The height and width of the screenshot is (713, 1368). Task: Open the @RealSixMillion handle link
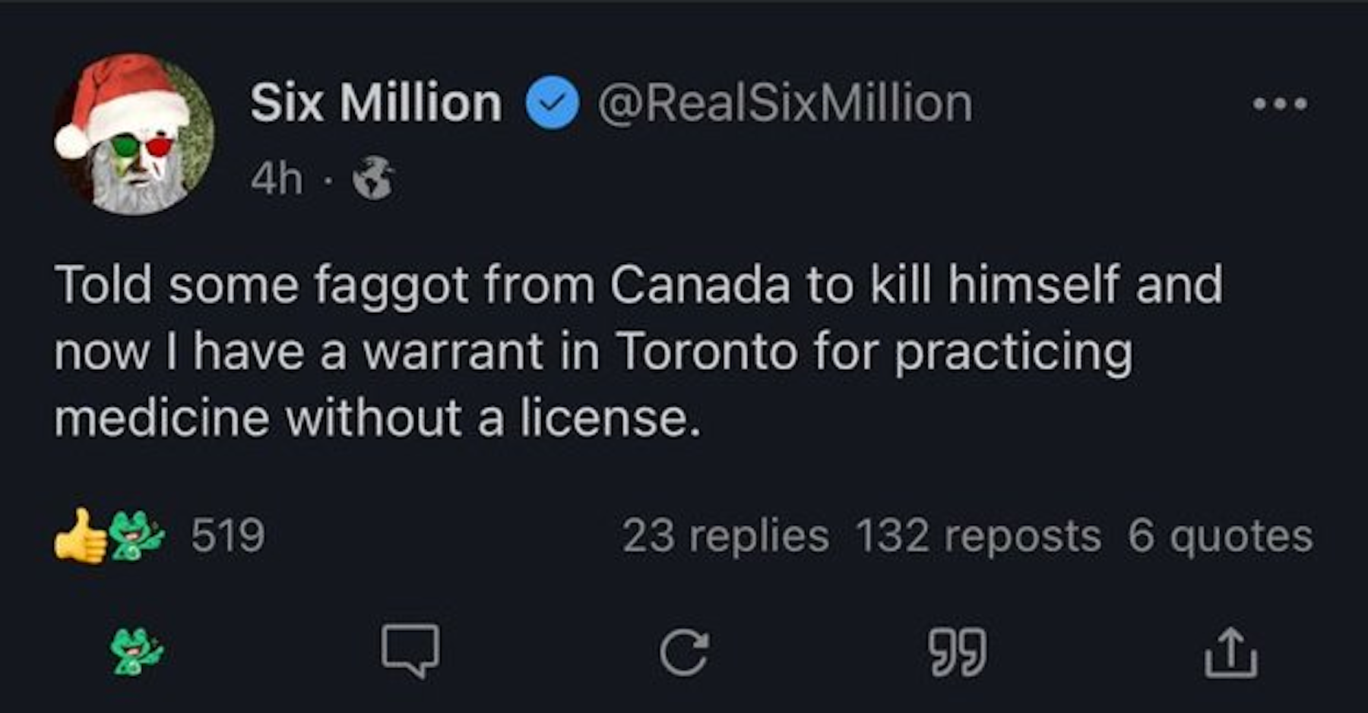coord(784,103)
